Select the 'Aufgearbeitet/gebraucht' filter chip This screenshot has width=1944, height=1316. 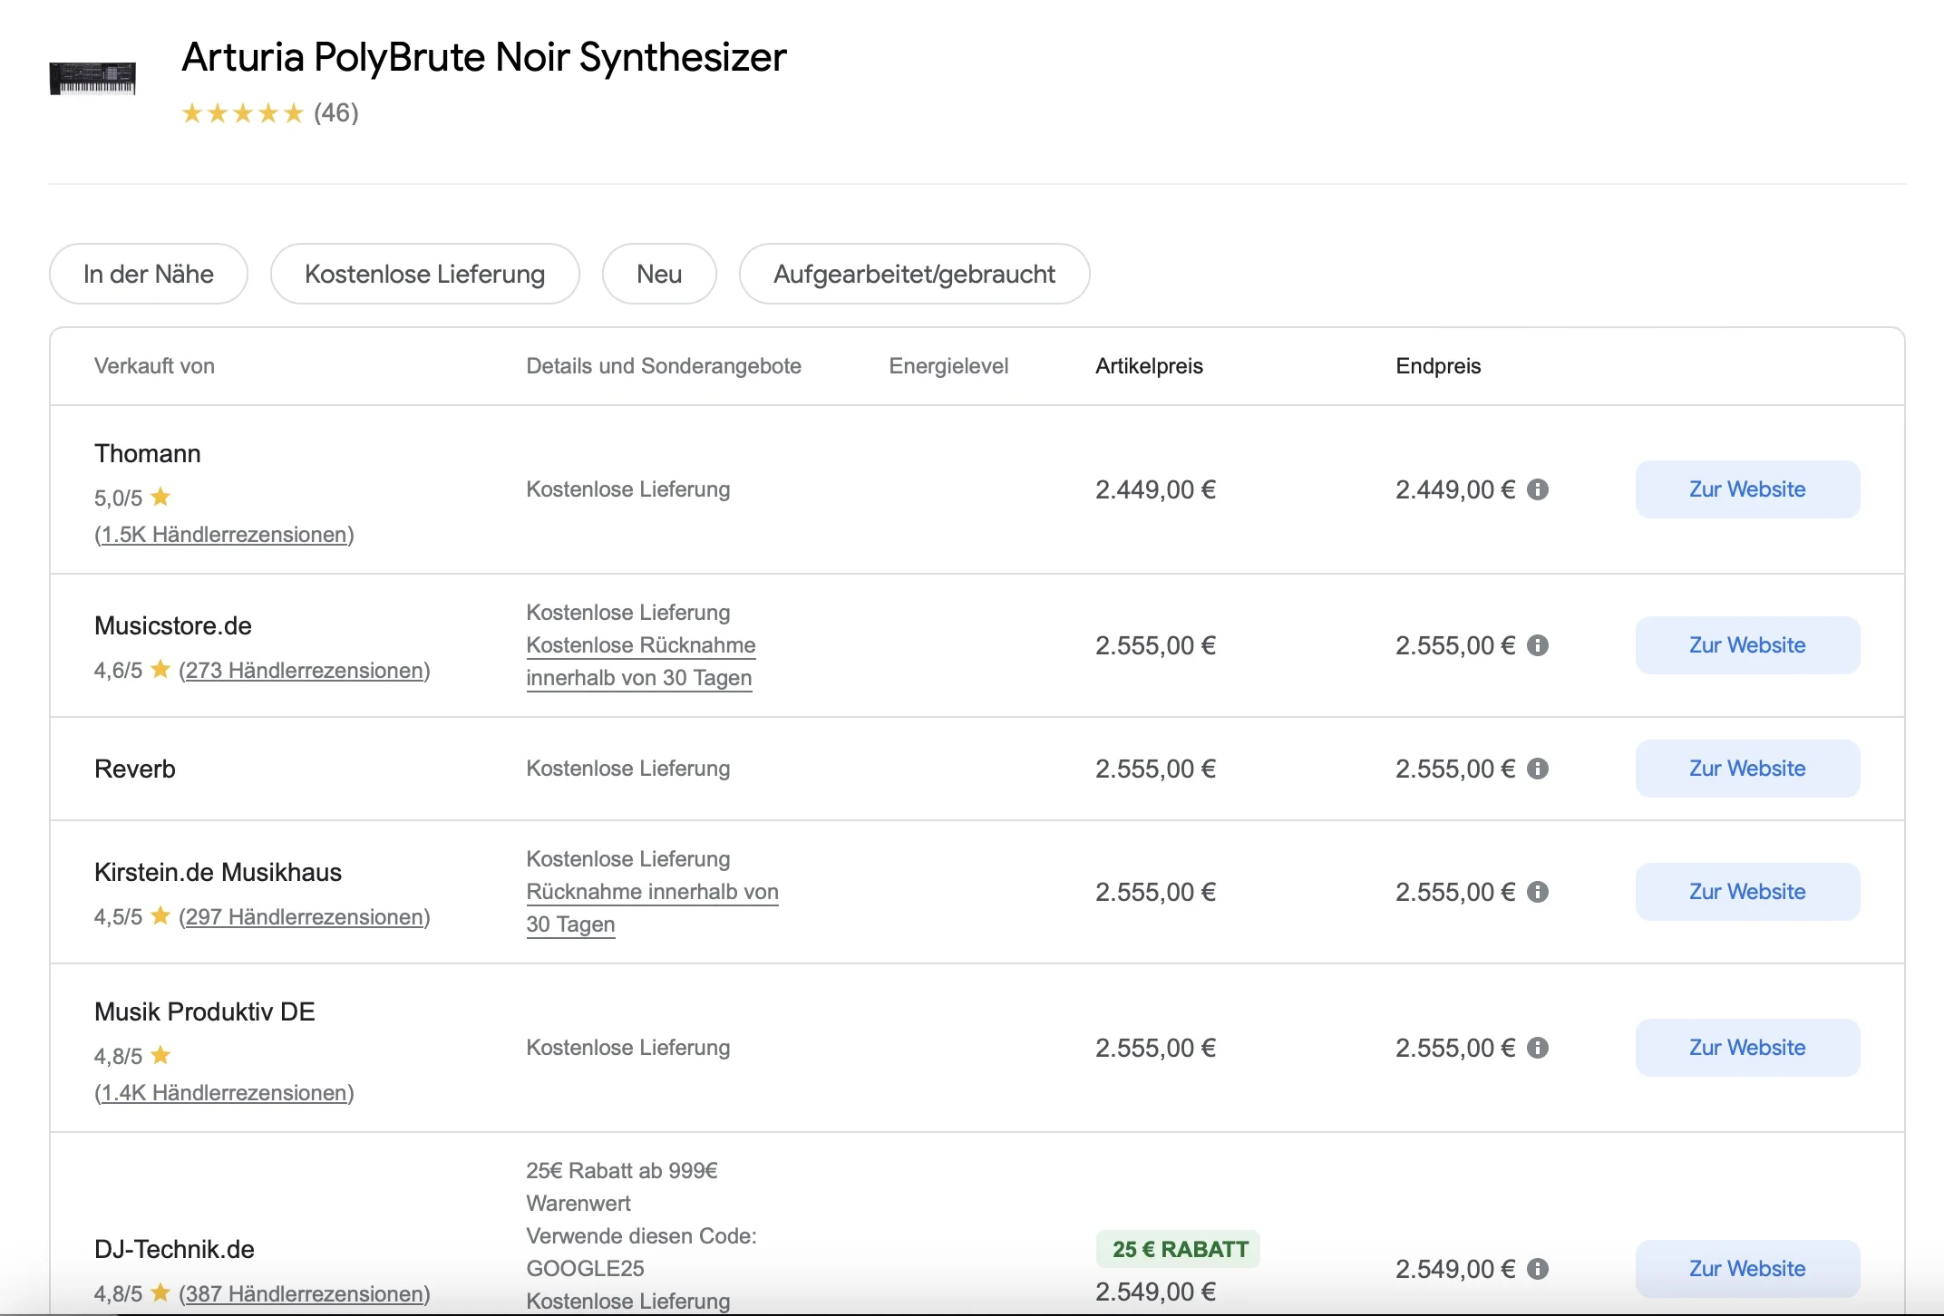click(x=914, y=274)
